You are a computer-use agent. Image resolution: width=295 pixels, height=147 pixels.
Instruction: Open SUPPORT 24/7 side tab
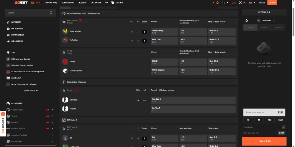pyautogui.click(x=3, y=124)
